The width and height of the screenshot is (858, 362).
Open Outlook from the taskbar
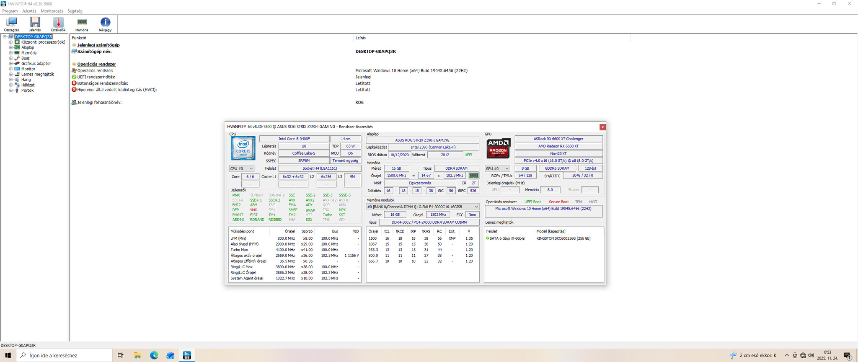point(171,355)
